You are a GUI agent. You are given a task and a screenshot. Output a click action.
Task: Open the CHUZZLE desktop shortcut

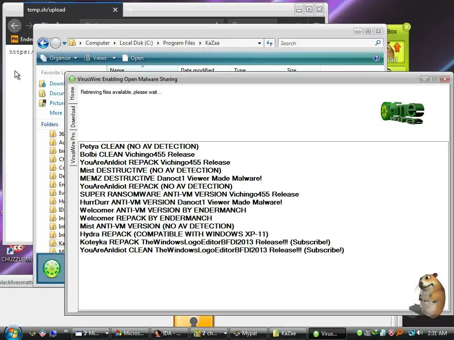17,254
